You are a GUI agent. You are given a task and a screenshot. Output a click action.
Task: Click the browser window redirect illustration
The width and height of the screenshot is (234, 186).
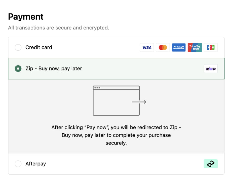[x=116, y=101]
